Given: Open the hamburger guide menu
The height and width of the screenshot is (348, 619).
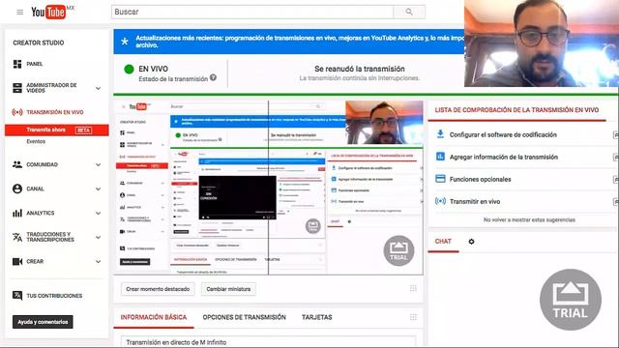Looking at the screenshot, I should click(19, 13).
